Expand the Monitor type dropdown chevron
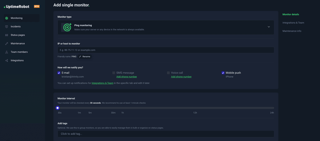Screen dimensions: 320x141 [x=269, y=27]
